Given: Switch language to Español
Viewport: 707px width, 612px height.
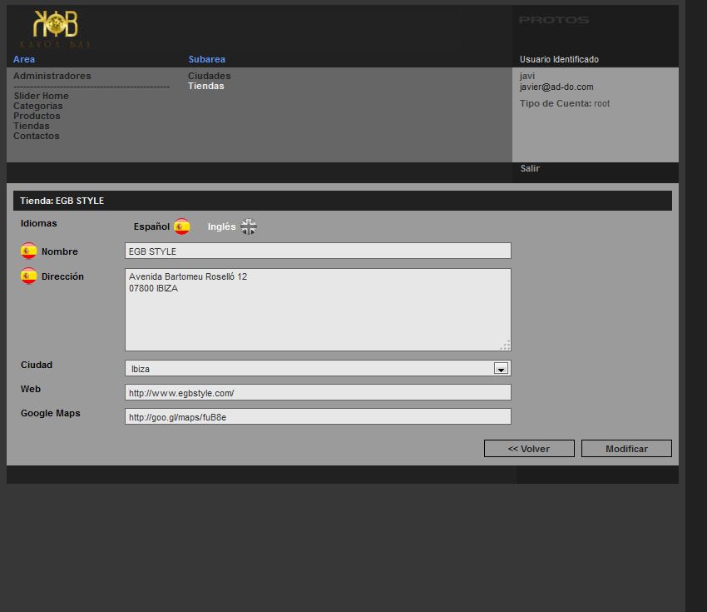Looking at the screenshot, I should pos(151,226).
